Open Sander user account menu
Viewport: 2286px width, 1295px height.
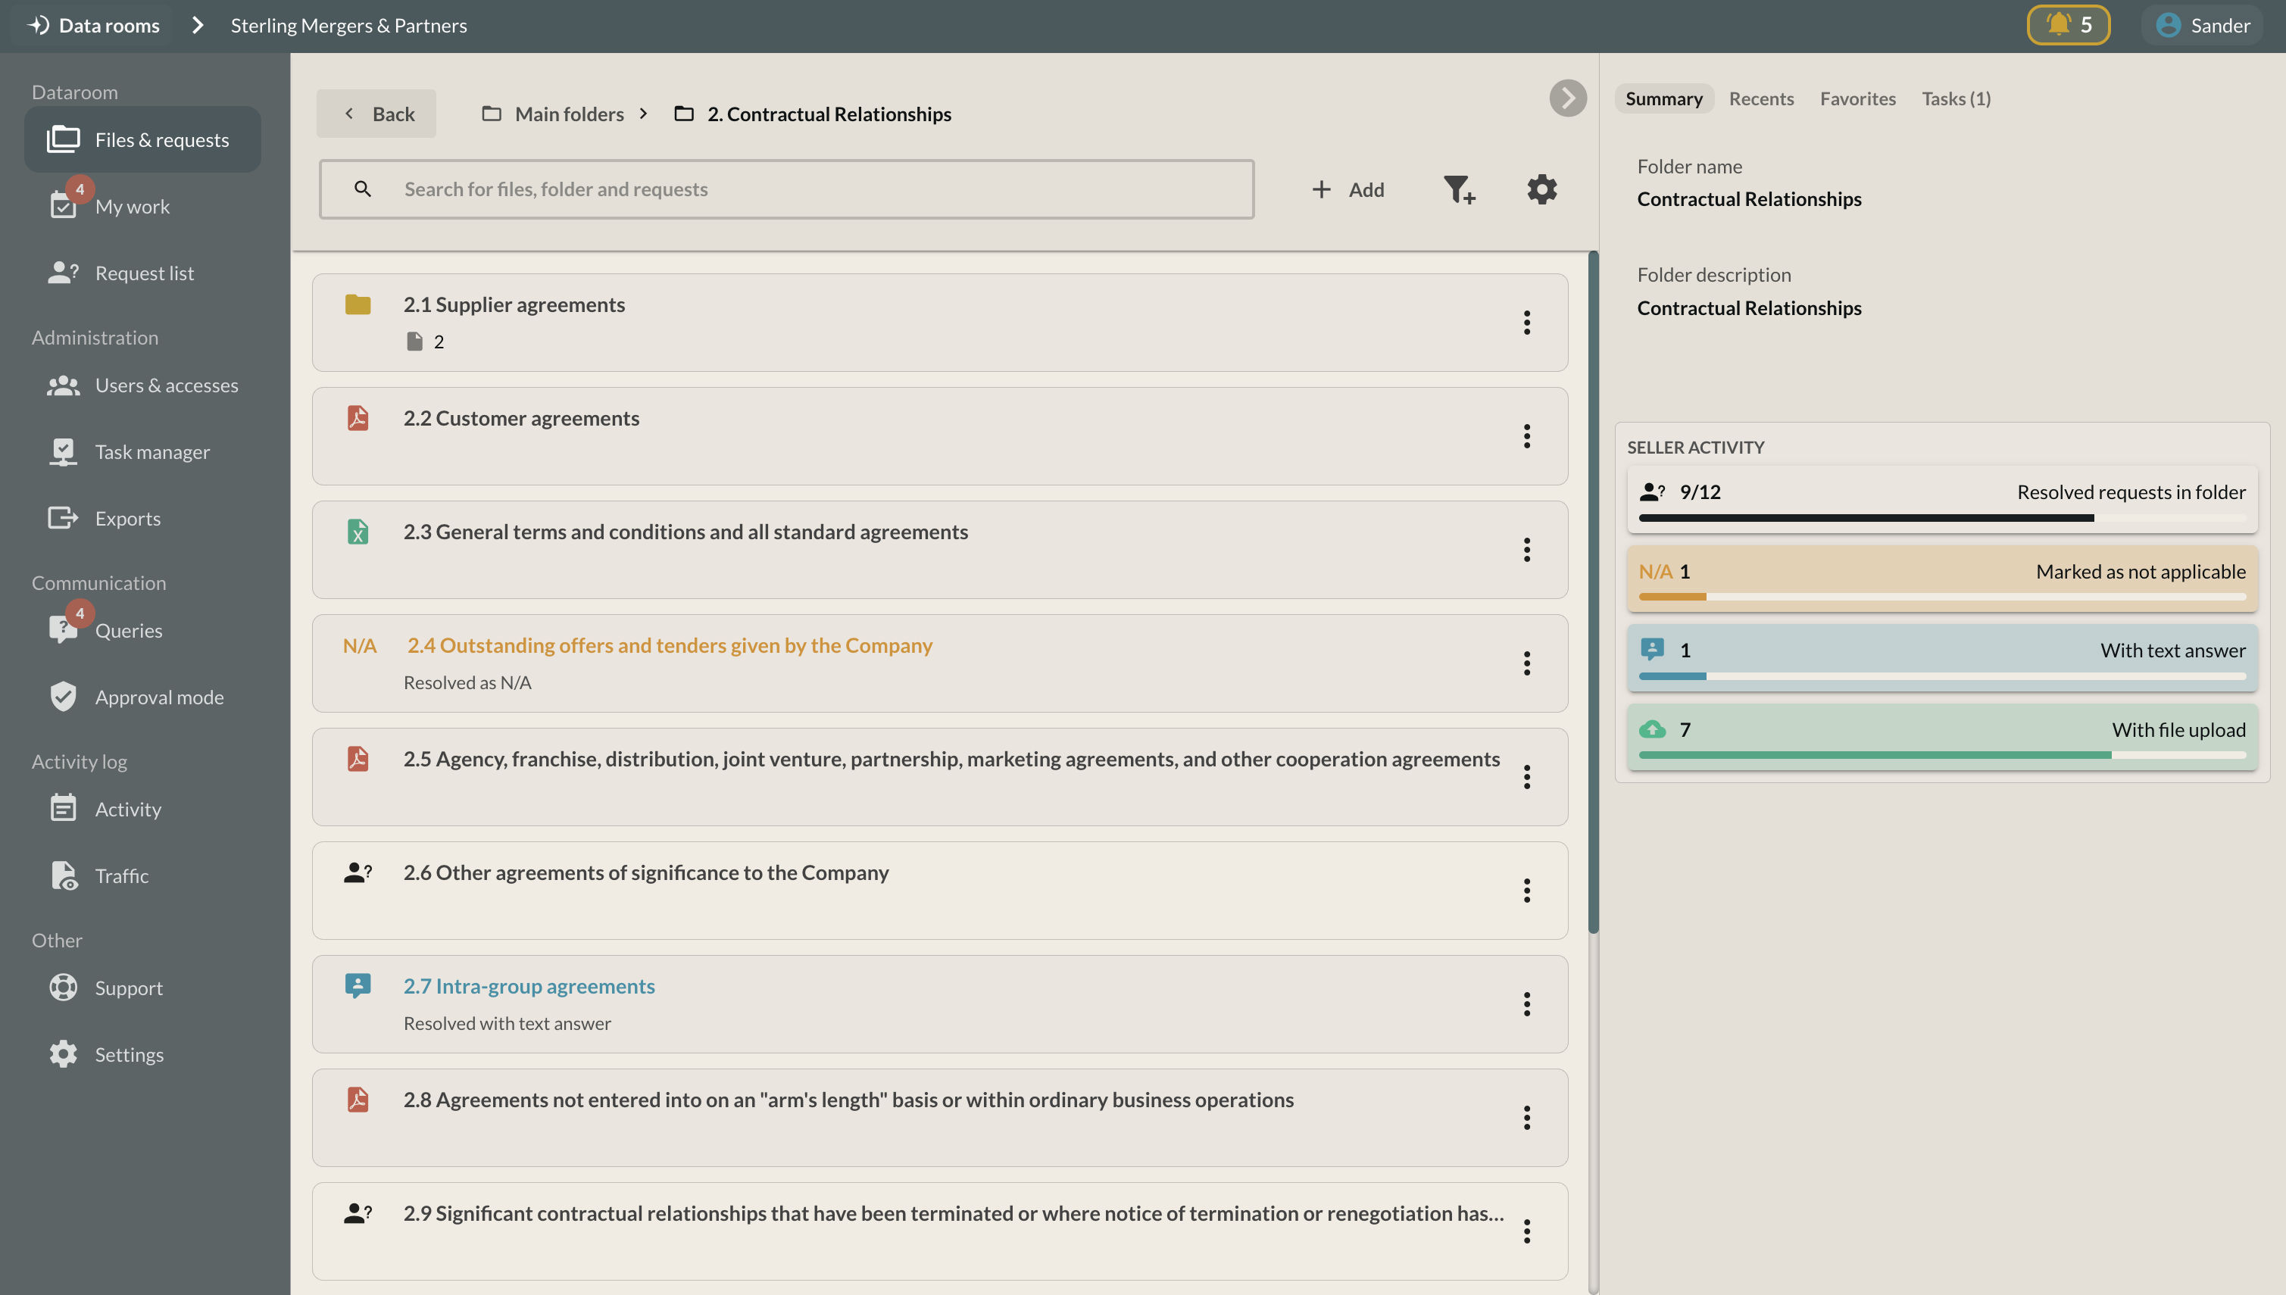(x=2203, y=25)
